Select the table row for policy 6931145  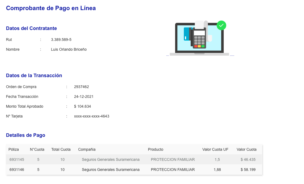coord(134,159)
